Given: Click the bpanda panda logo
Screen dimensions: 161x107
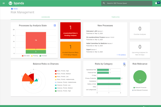Looking at the screenshot, I should [10, 3].
